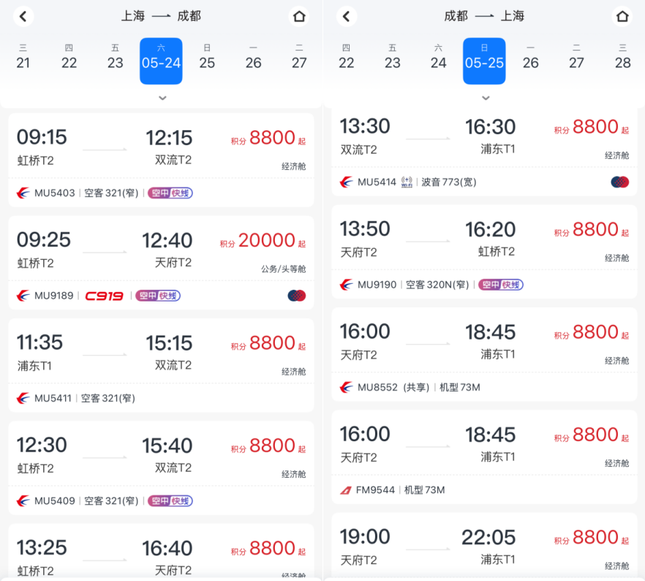
Task: Open 20000 points business class MU9189 flight
Action: pos(161,263)
